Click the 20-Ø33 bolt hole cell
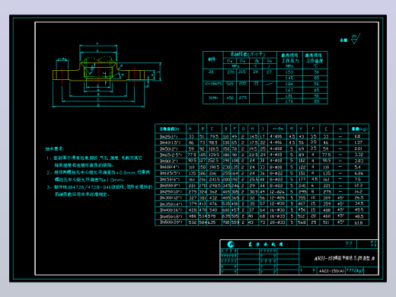396x297 pixels. [277, 222]
